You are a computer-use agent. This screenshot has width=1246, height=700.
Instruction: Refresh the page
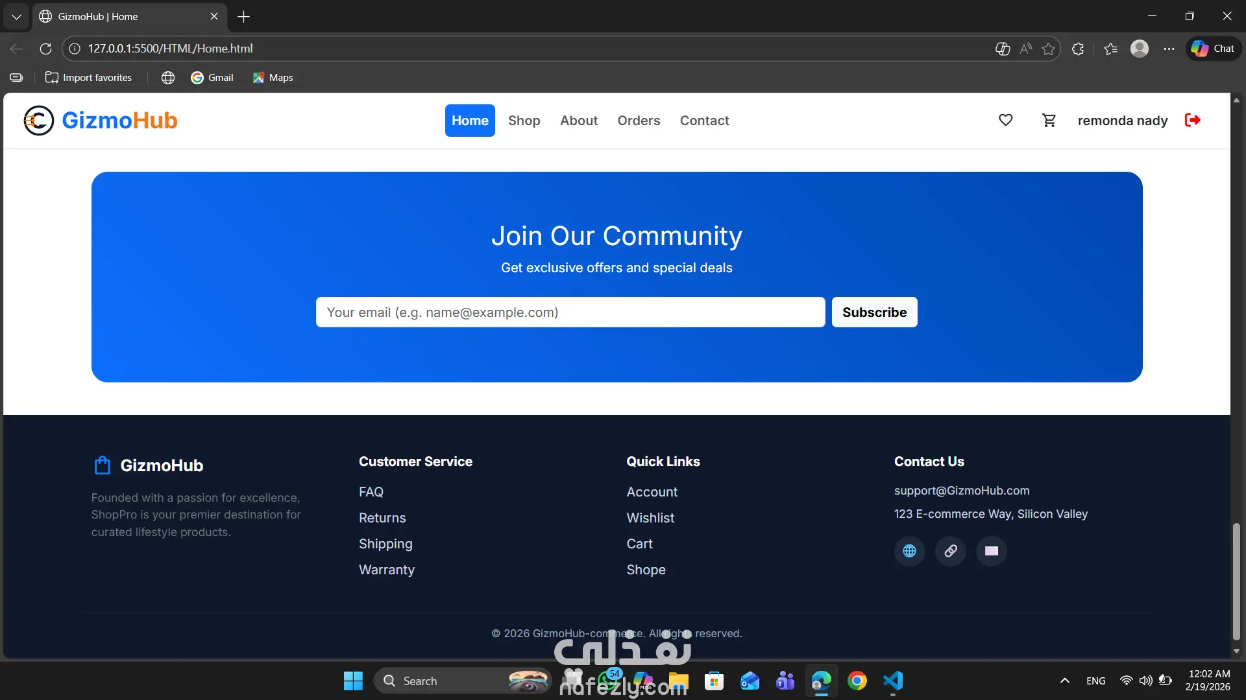(45, 49)
